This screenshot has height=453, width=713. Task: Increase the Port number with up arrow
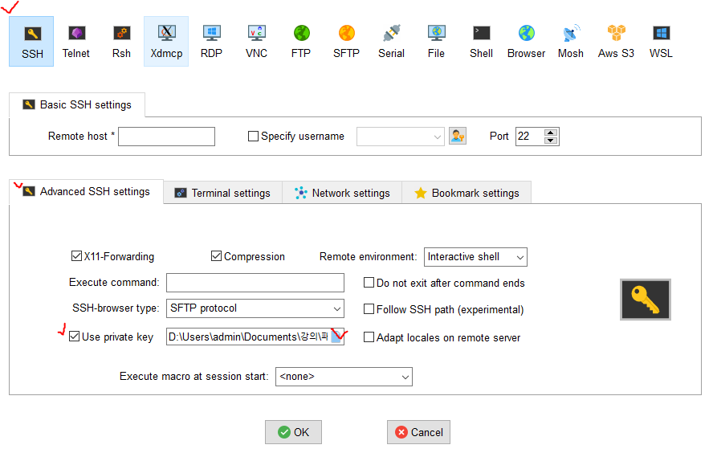[551, 133]
